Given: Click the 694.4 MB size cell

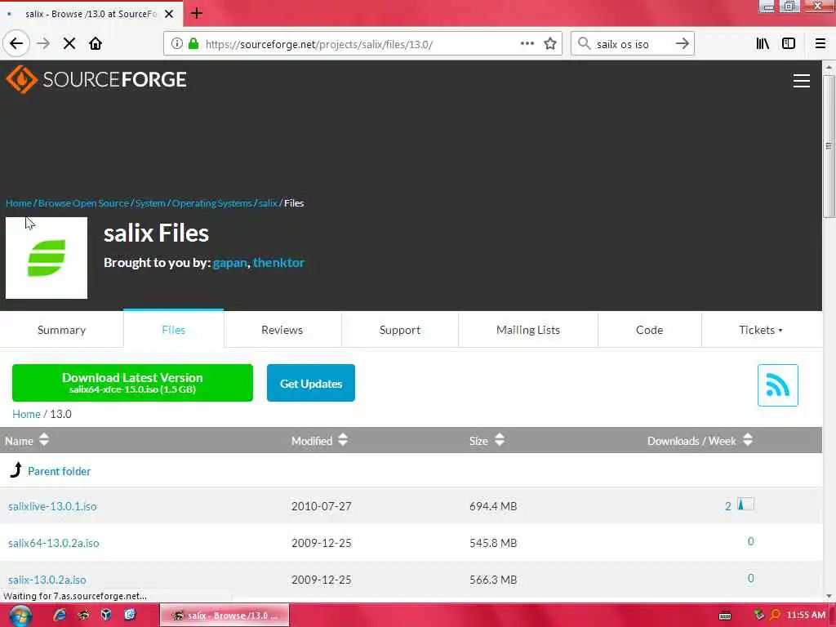Looking at the screenshot, I should point(493,506).
